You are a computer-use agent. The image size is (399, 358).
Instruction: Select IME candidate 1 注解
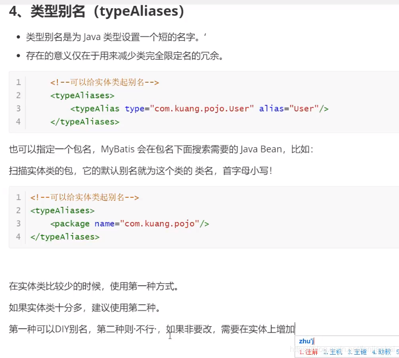[x=308, y=352]
